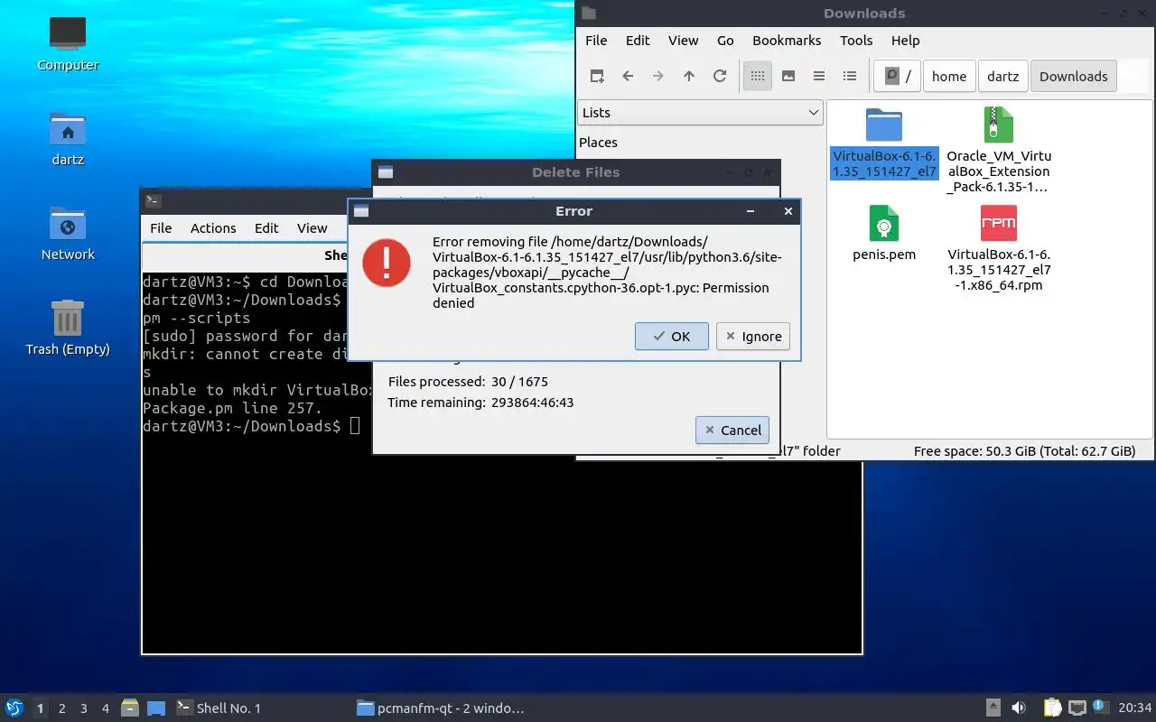Open the File menu in Downloads window

coord(596,41)
